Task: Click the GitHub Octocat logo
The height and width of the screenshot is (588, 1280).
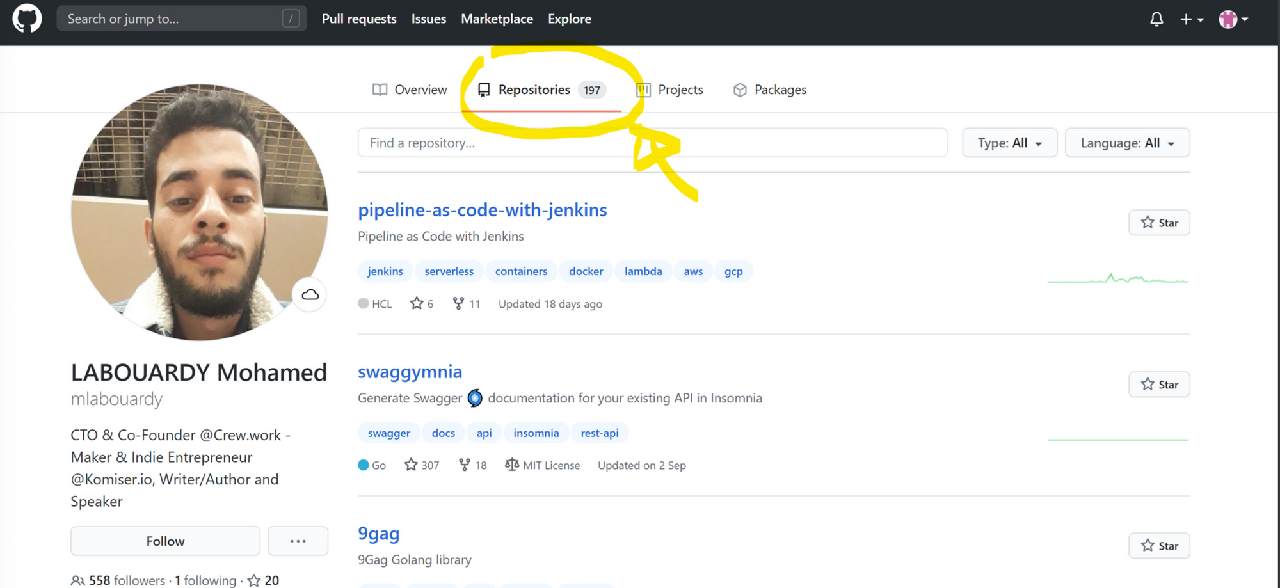Action: point(27,19)
